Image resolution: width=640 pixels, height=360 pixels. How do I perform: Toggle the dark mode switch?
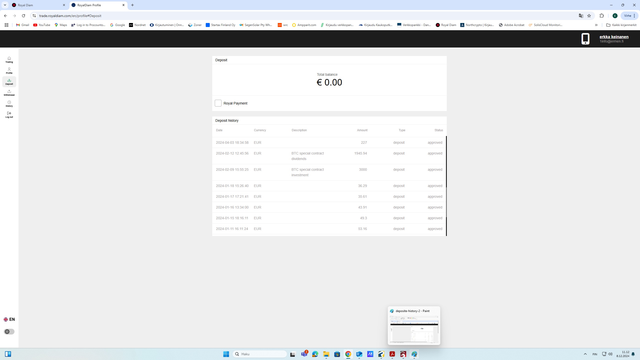click(9, 331)
